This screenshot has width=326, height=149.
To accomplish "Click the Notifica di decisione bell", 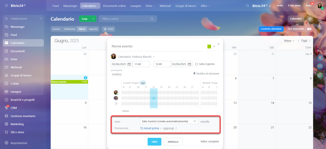I will [194, 73].
